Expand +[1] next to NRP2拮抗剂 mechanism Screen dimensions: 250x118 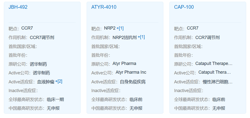click(141, 37)
